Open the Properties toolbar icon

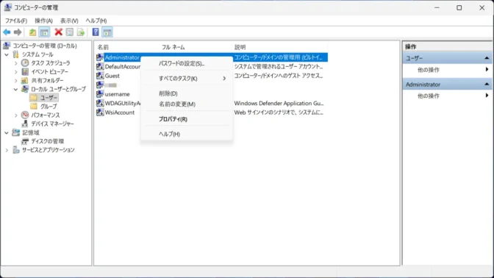(x=70, y=32)
